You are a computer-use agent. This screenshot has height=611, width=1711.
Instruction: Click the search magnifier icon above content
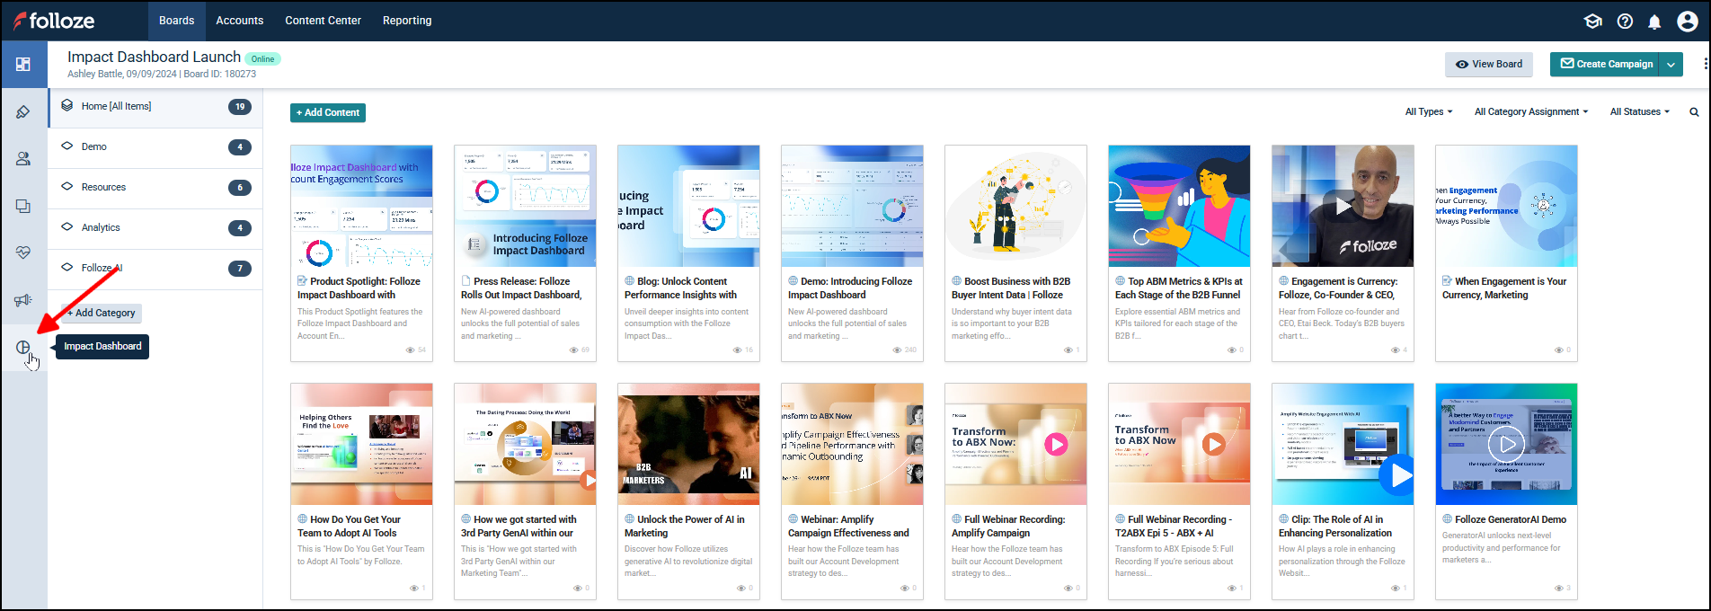pyautogui.click(x=1694, y=112)
